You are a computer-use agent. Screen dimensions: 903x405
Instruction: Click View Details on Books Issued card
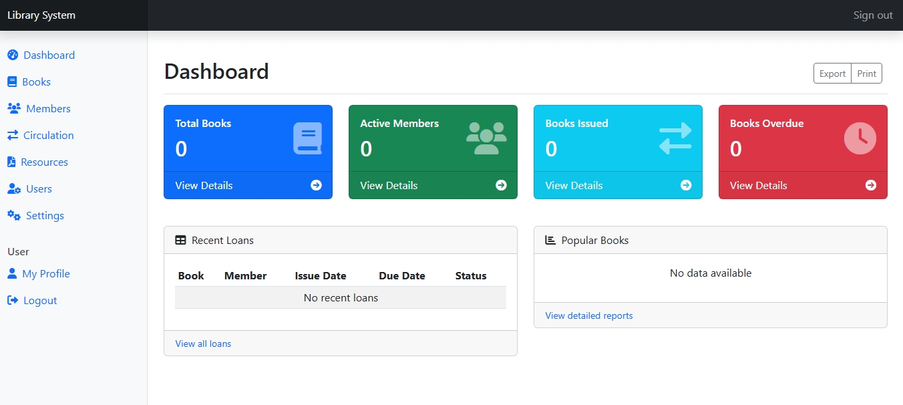coord(573,185)
